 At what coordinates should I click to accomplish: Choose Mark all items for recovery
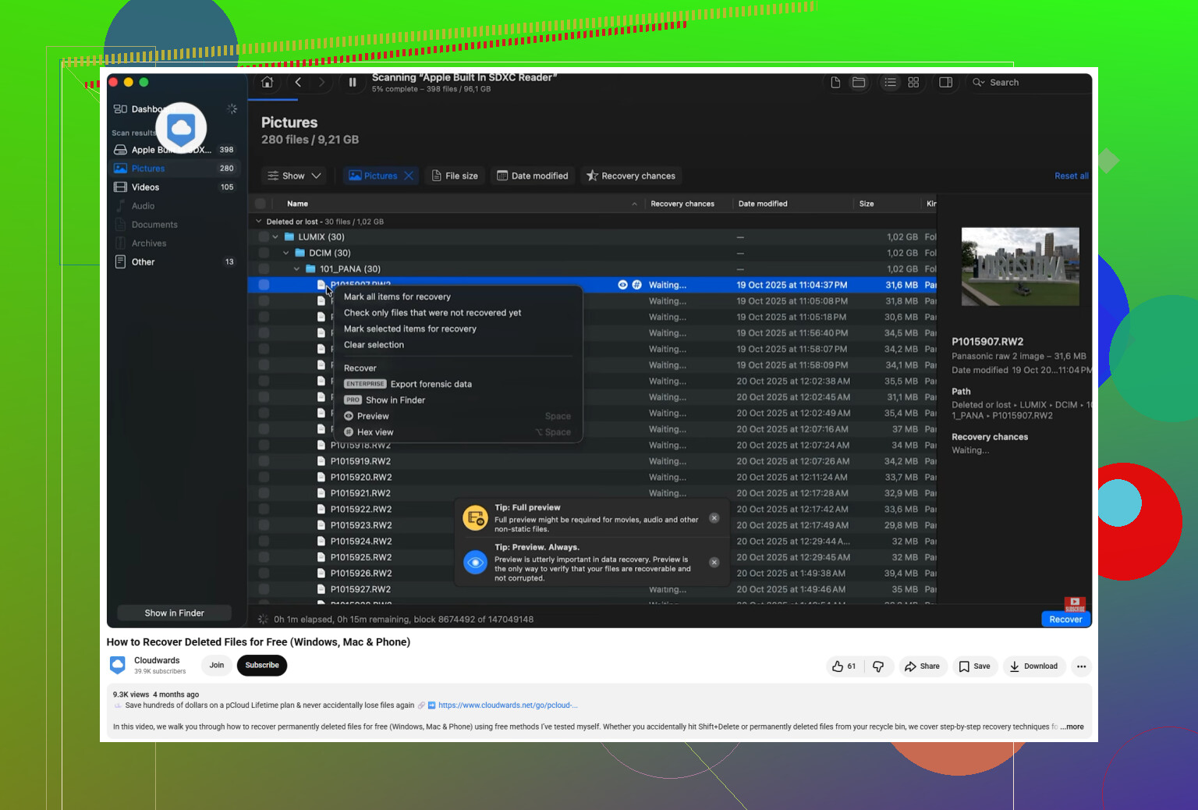[459, 297]
